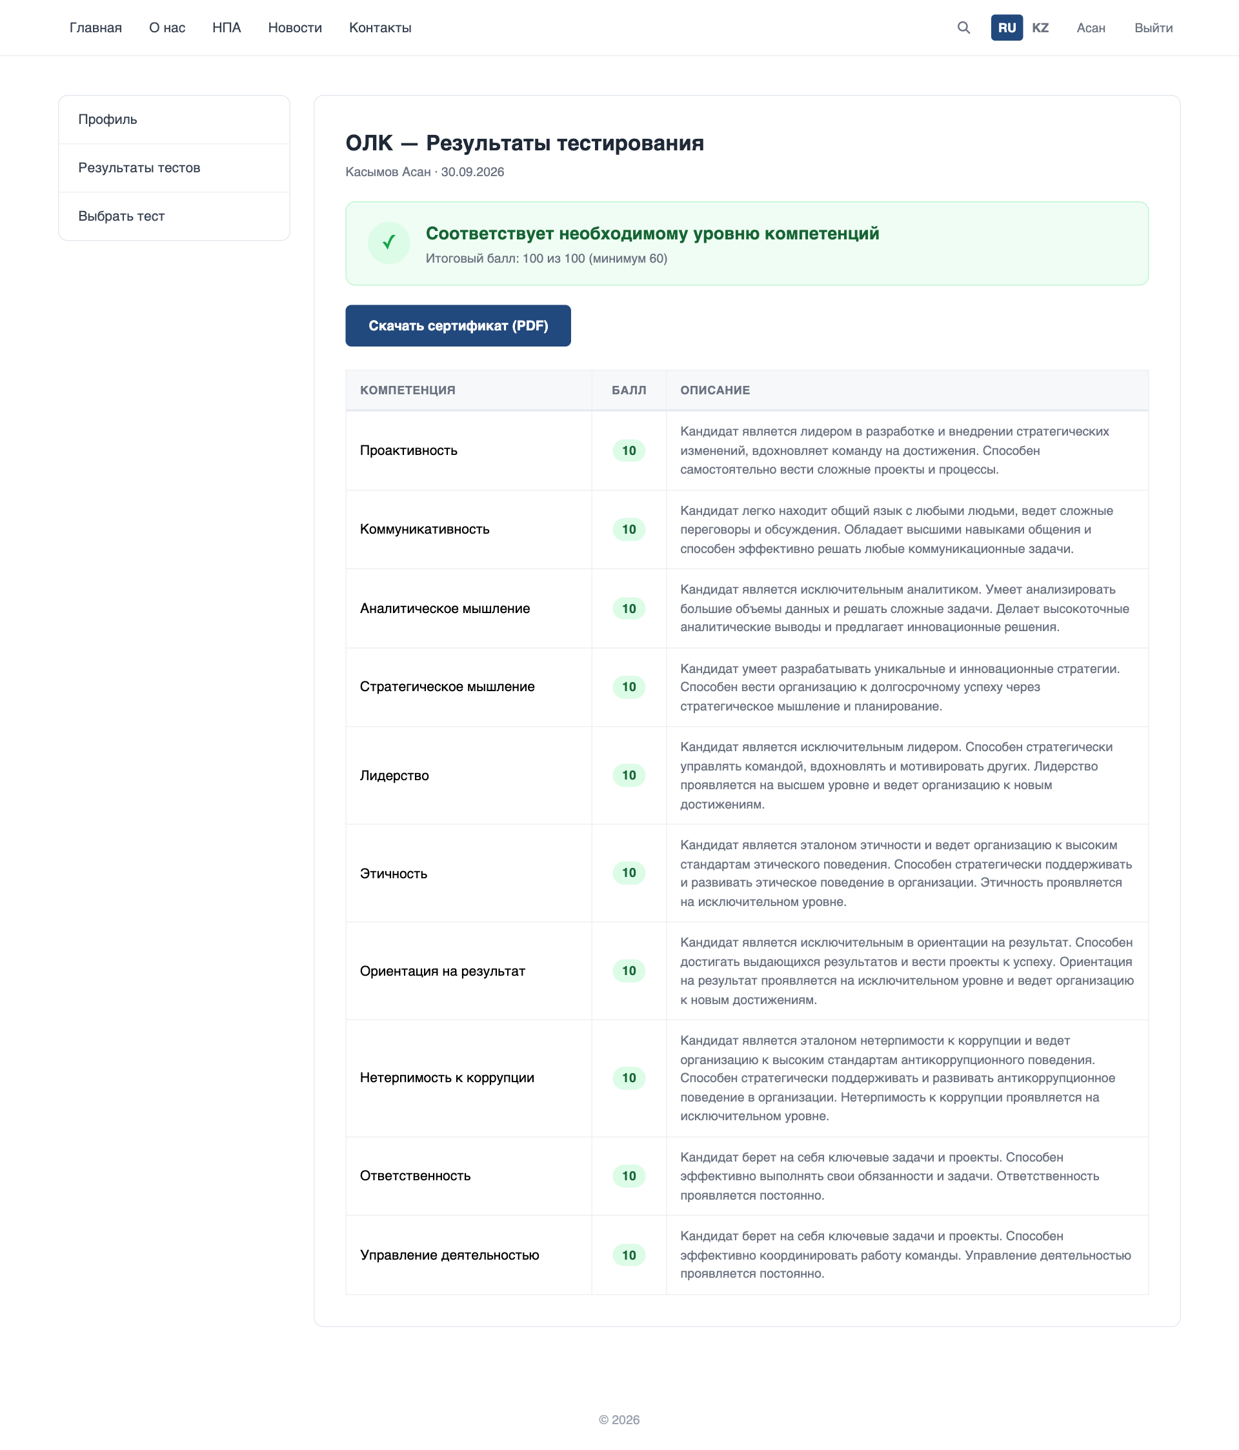
Task: Select Нетерпимость к коррупции cell
Action: point(469,1078)
